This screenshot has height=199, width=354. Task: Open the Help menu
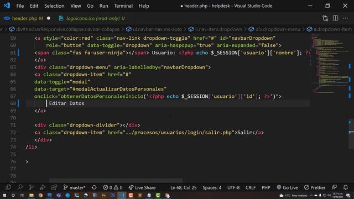tap(144, 6)
